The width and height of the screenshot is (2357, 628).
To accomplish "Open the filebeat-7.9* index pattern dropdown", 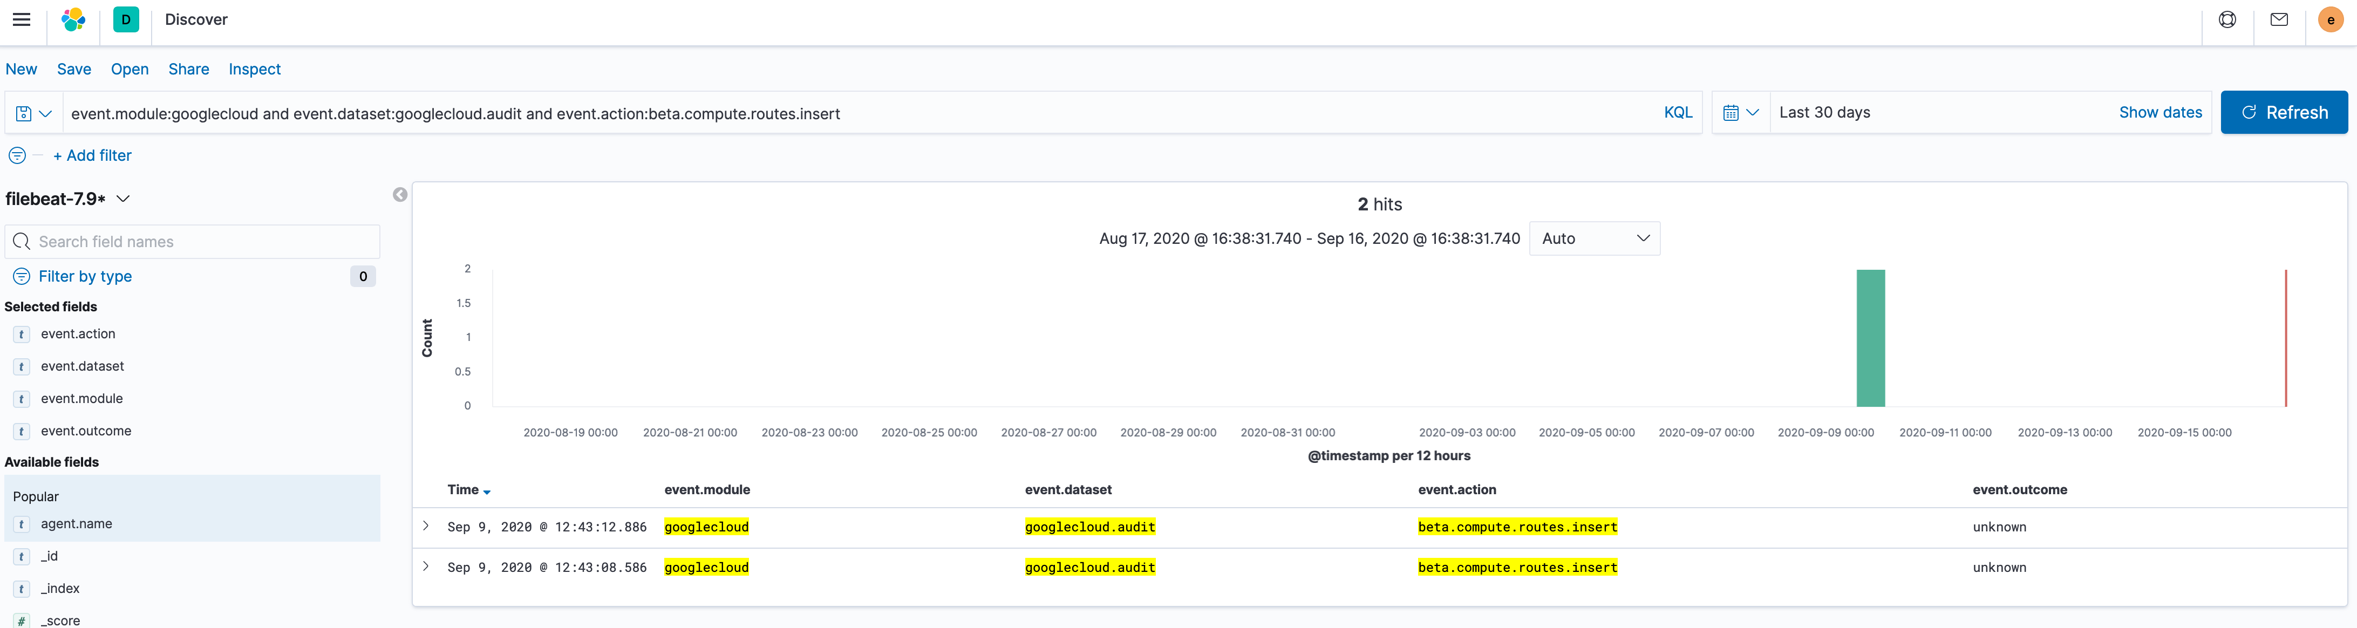I will point(122,198).
